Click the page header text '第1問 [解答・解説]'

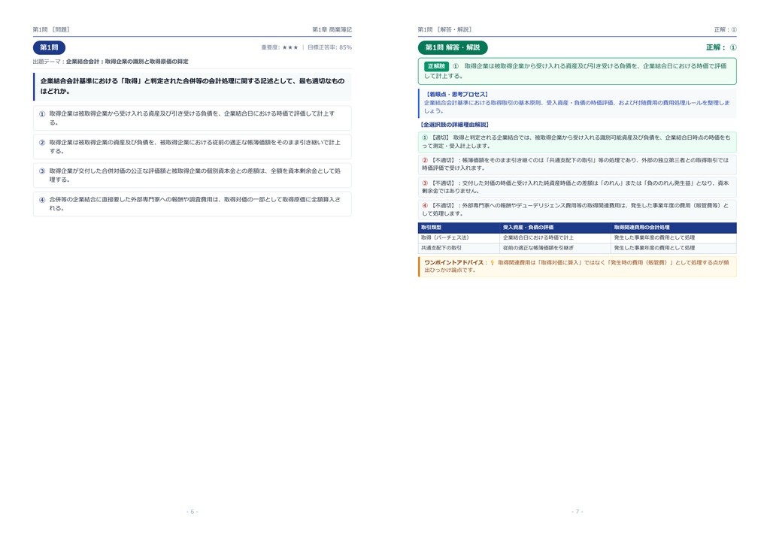445,29
